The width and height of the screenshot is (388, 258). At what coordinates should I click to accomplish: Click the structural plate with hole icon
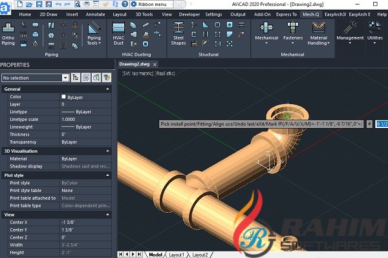click(x=230, y=25)
